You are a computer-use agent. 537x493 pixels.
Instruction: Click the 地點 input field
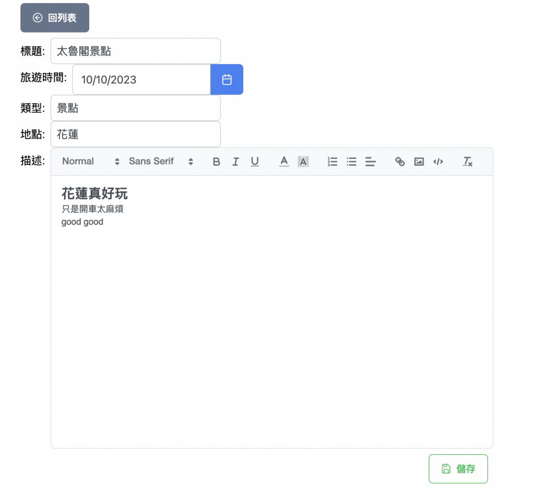[x=135, y=134]
